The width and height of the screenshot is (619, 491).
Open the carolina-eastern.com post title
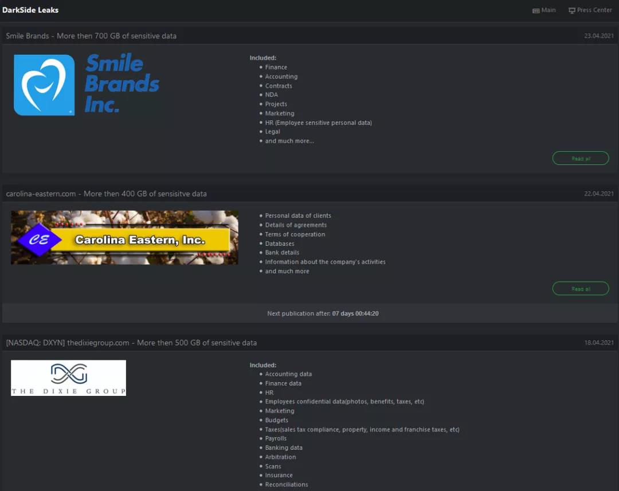(x=106, y=194)
